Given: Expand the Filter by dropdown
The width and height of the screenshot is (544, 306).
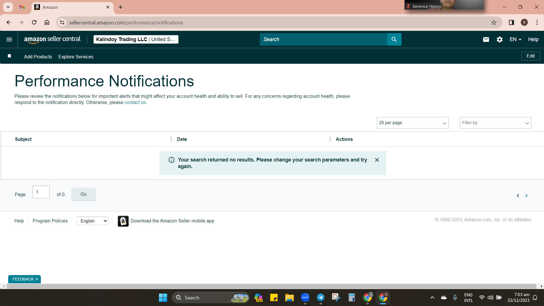Looking at the screenshot, I should click(x=495, y=123).
